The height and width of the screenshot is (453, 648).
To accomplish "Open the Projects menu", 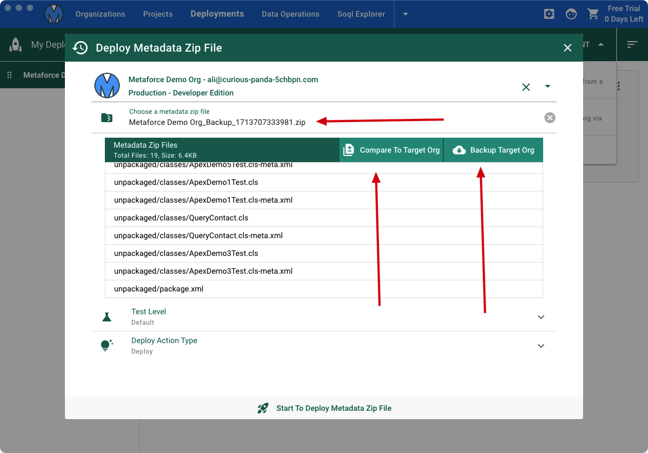I will 158,14.
